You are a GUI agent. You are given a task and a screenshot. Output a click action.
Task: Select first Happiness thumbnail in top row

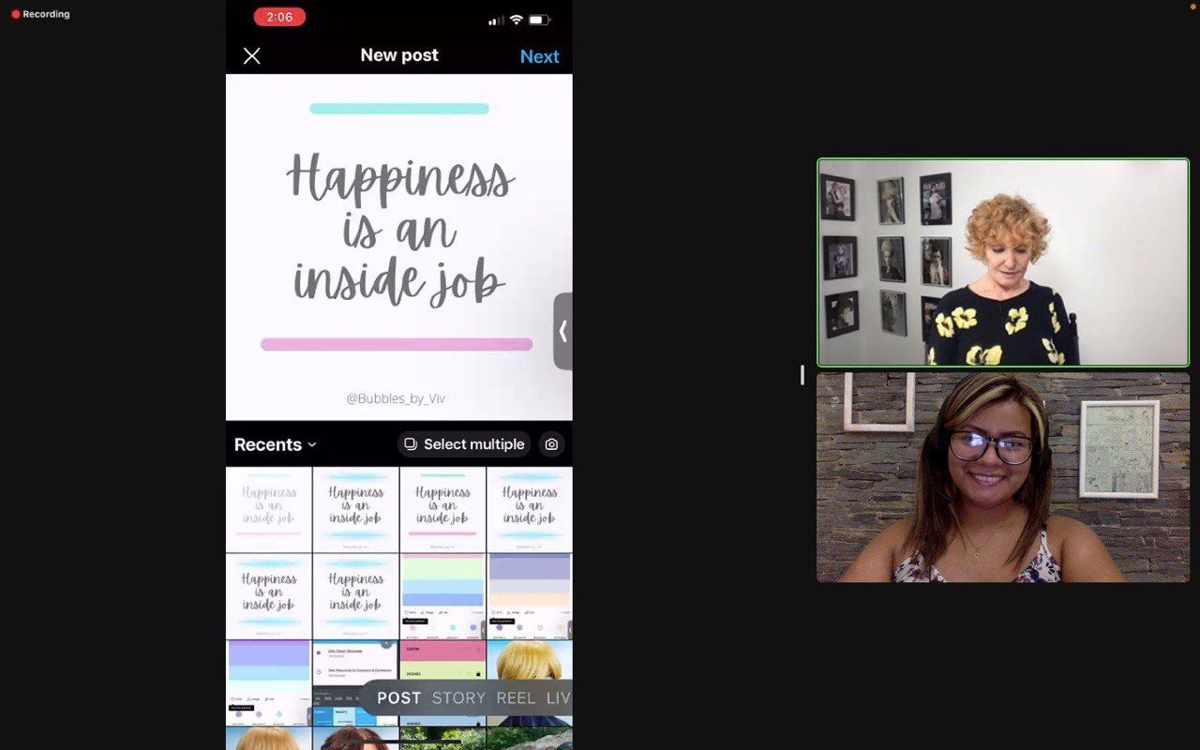point(268,510)
